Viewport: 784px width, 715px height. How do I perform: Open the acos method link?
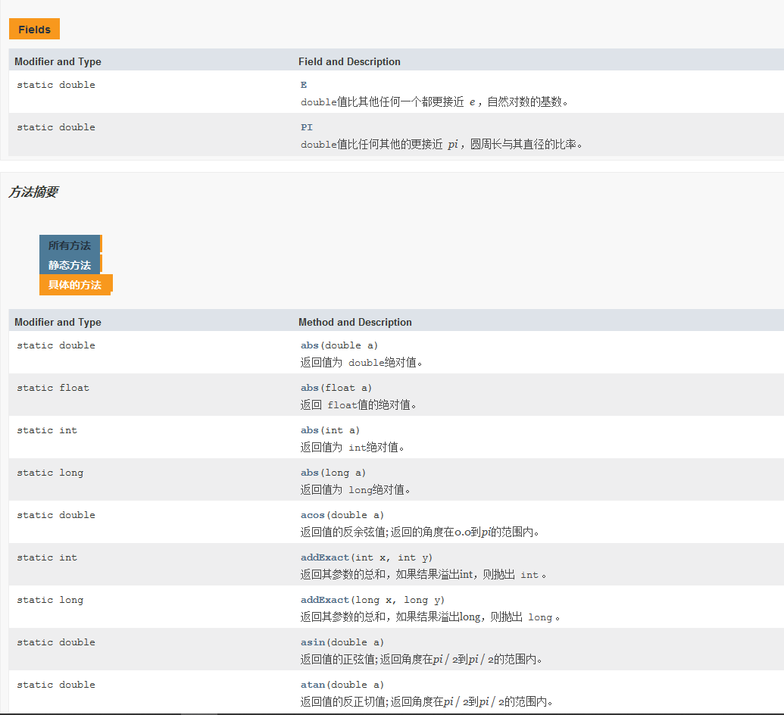pos(313,515)
